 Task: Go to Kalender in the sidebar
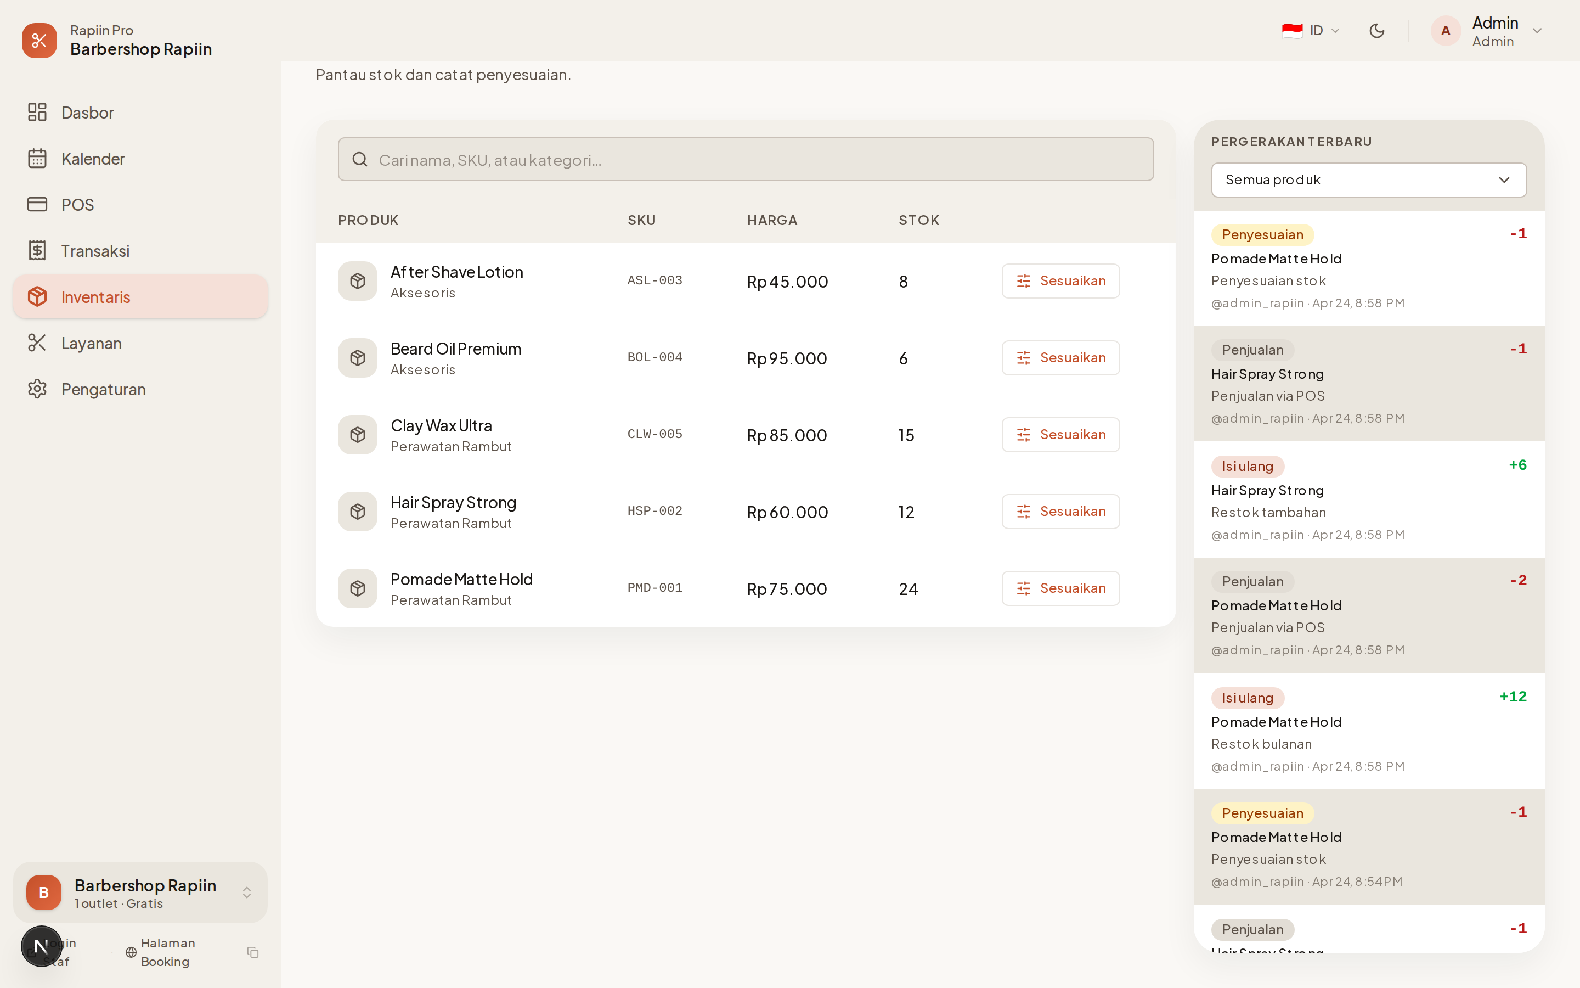coord(93,159)
